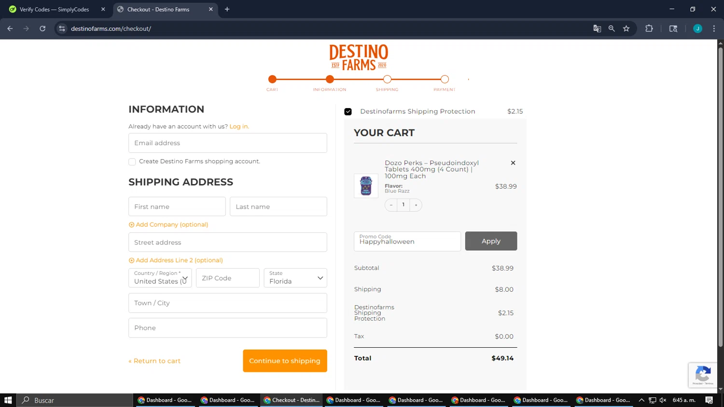The image size is (724, 407).
Task: Close the Verify Codes — SimplyCodes tab
Action: tap(103, 9)
